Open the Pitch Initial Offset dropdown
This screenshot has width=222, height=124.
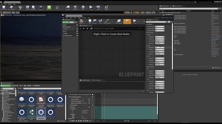click(x=160, y=41)
